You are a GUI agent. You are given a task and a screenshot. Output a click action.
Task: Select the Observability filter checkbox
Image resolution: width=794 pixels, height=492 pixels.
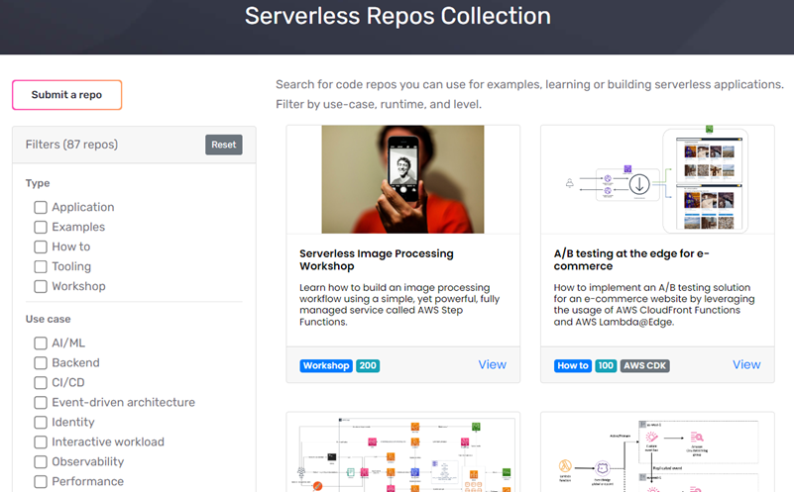click(41, 461)
